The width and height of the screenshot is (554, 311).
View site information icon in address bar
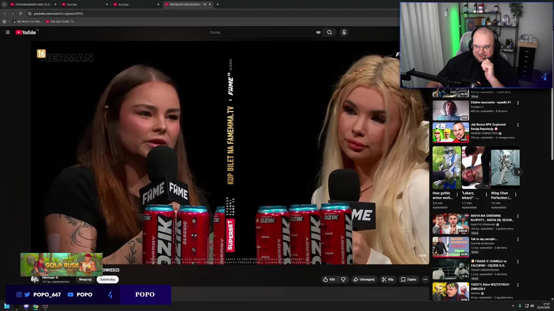29,13
